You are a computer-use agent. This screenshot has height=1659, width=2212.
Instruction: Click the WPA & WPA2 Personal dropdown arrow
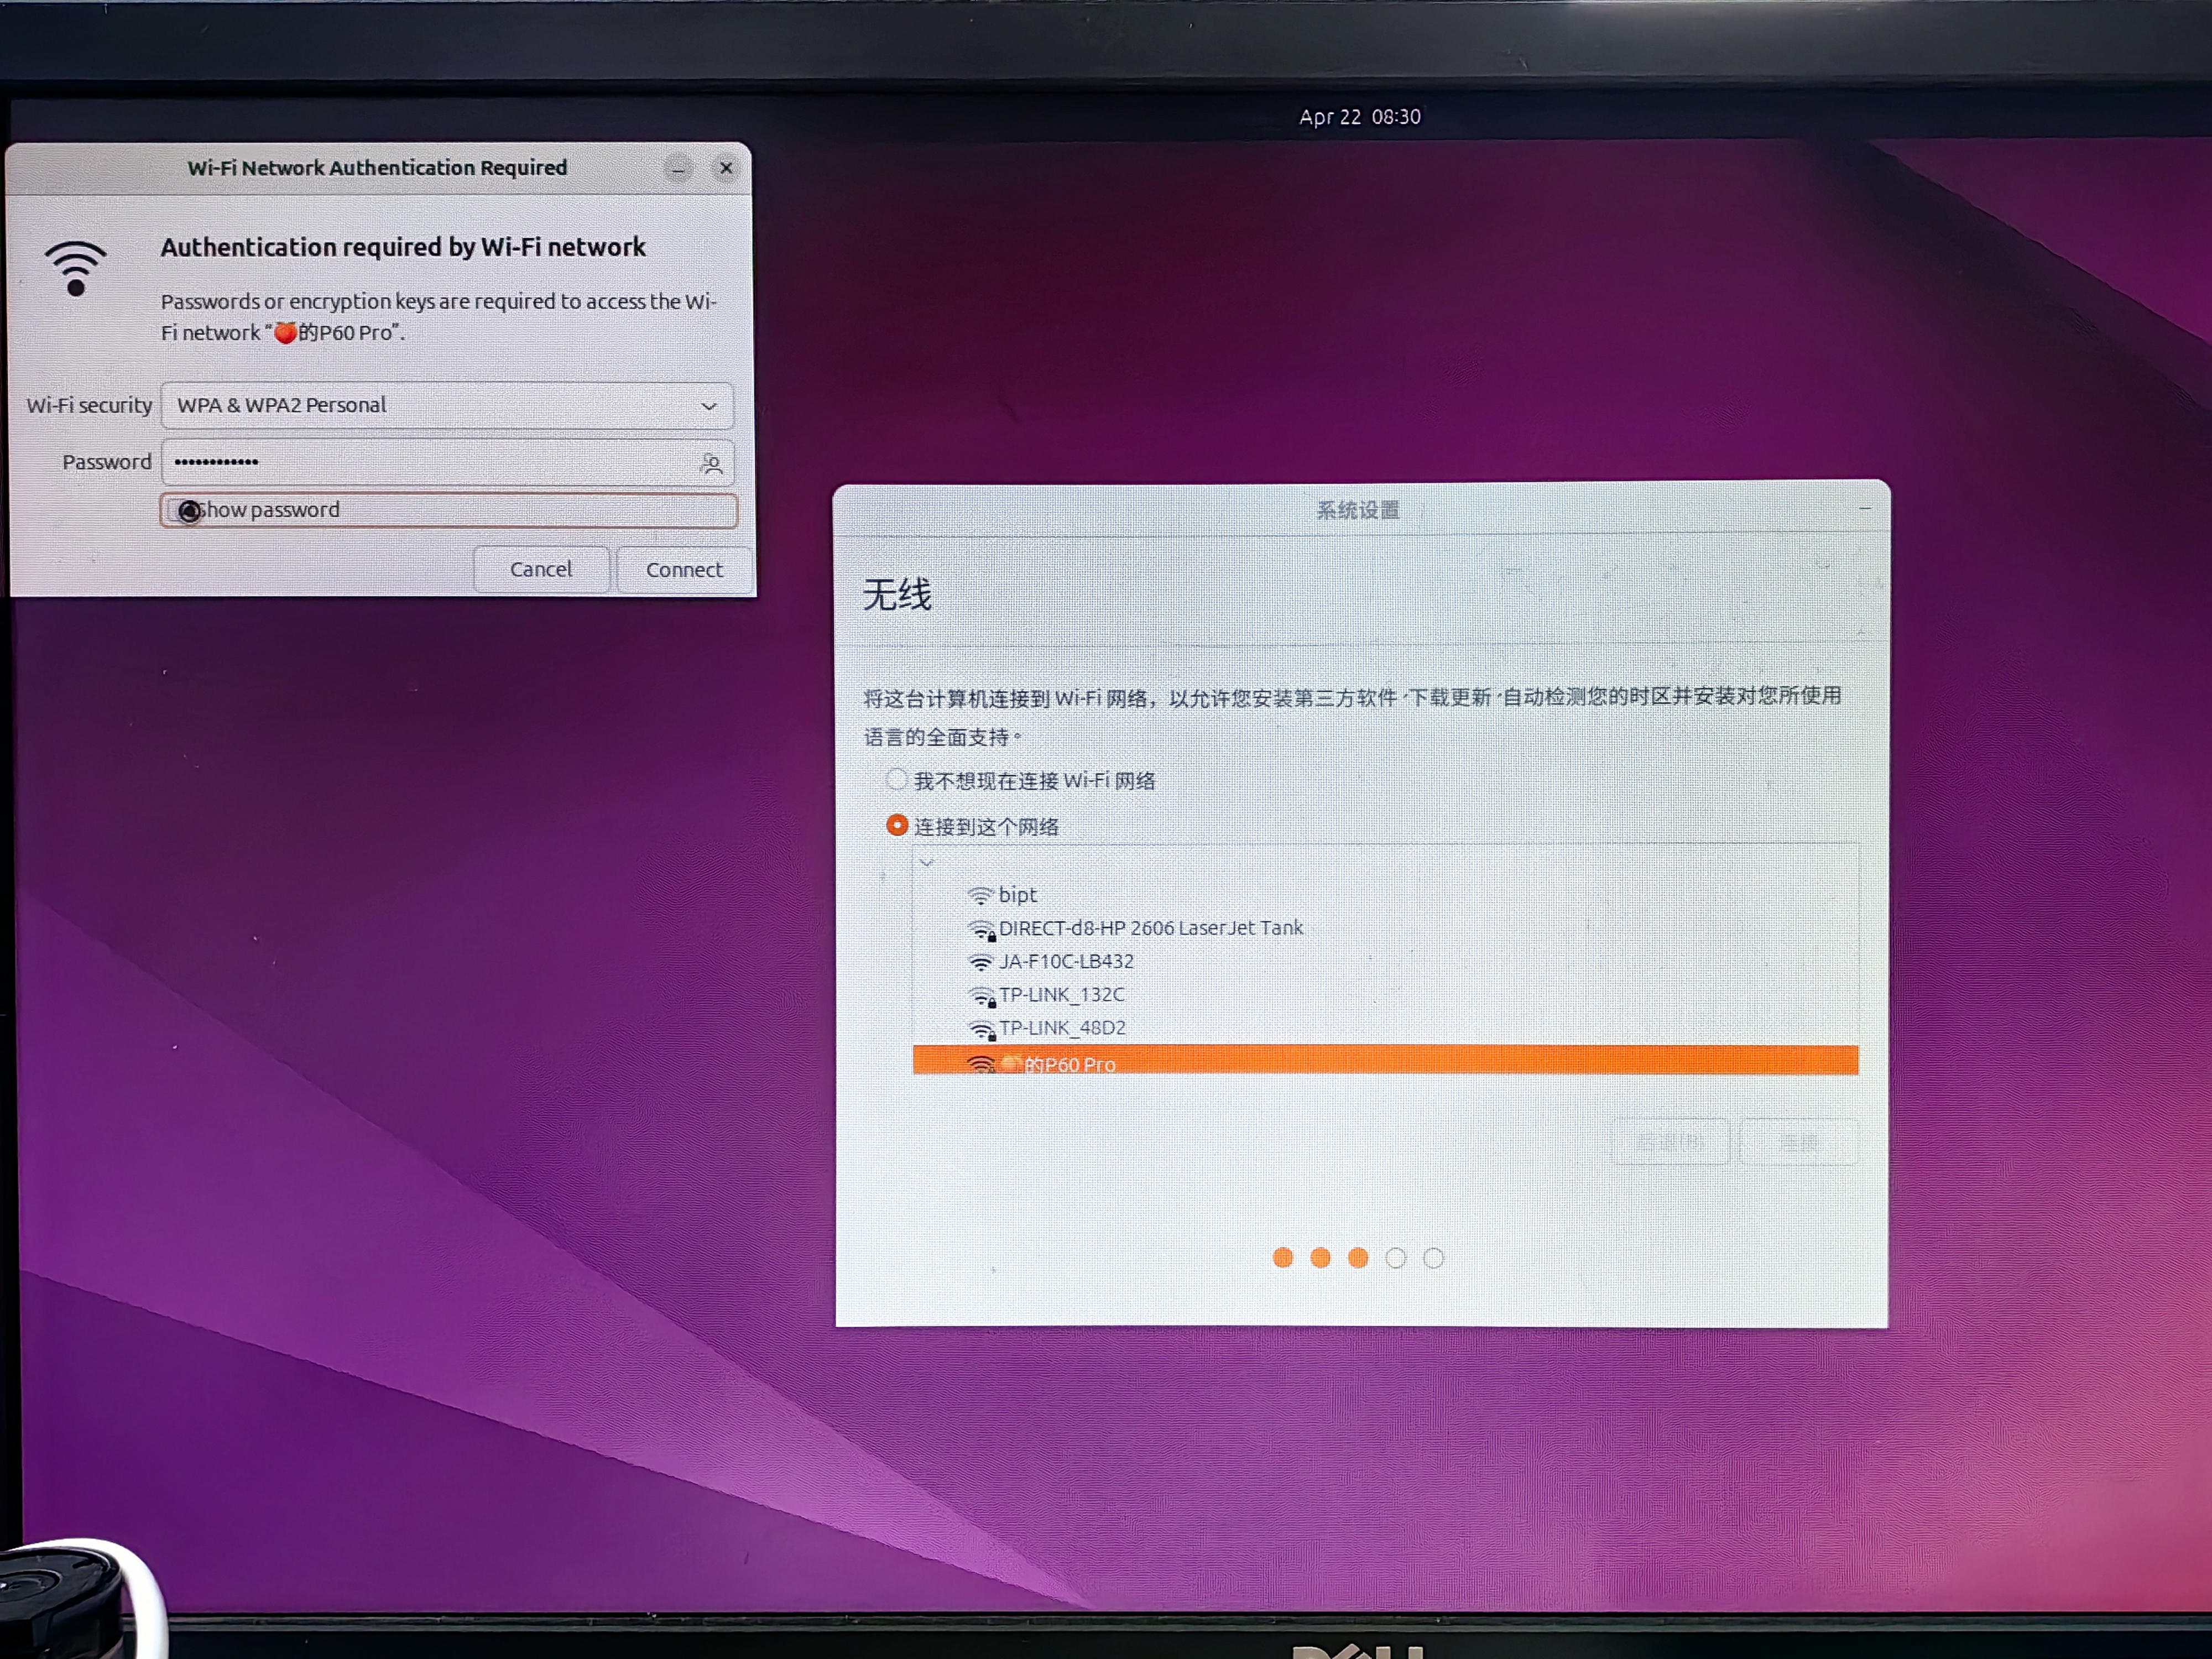tap(708, 406)
